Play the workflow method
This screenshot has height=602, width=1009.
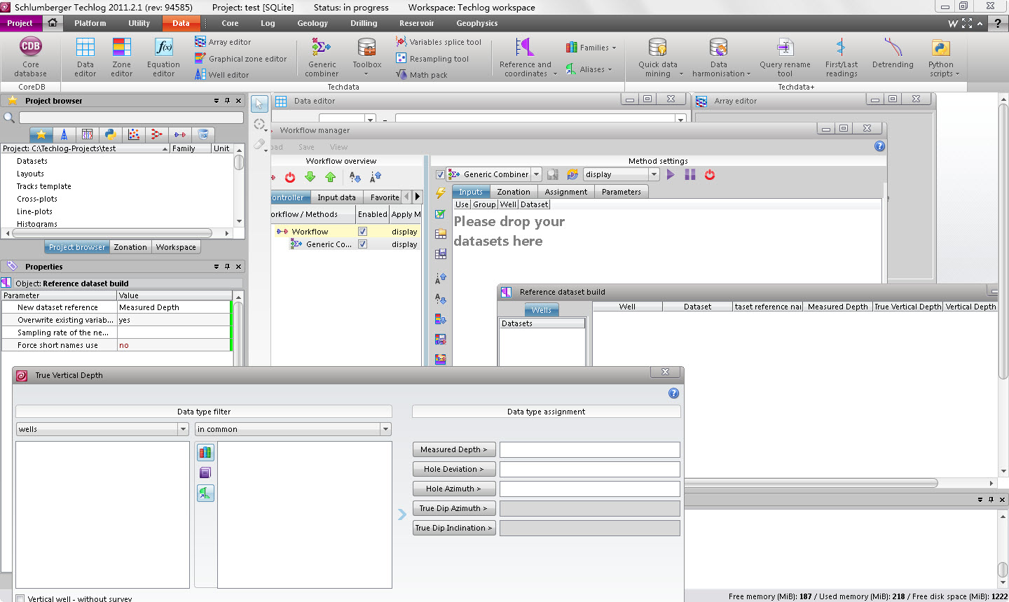click(x=671, y=174)
